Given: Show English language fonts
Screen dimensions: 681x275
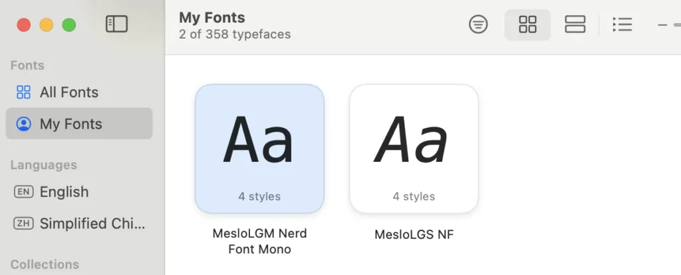Looking at the screenshot, I should pos(64,192).
